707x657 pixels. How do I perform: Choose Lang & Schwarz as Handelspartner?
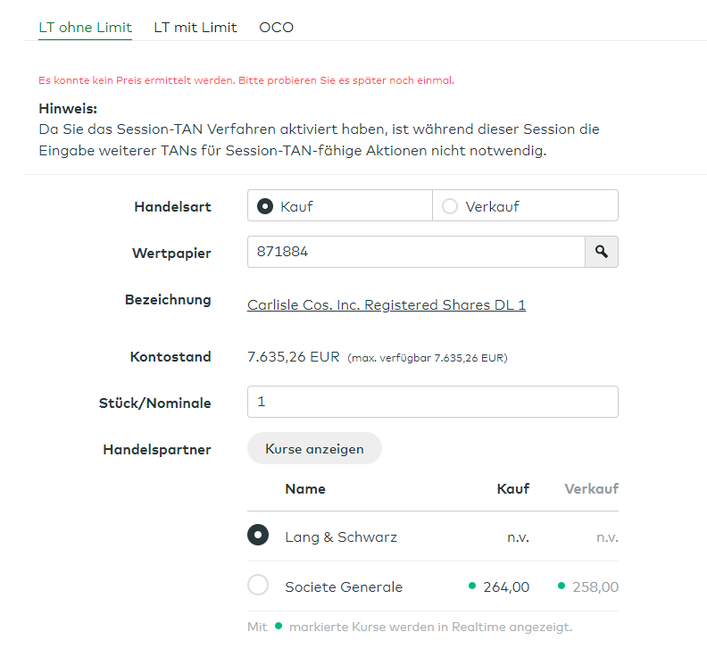(258, 536)
